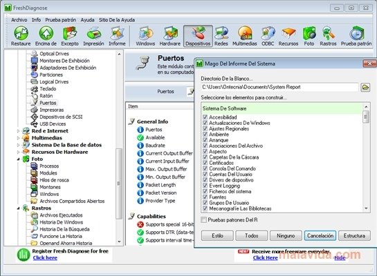Select USB Devices in the tree
The width and height of the screenshot is (377, 276).
click(x=53, y=124)
